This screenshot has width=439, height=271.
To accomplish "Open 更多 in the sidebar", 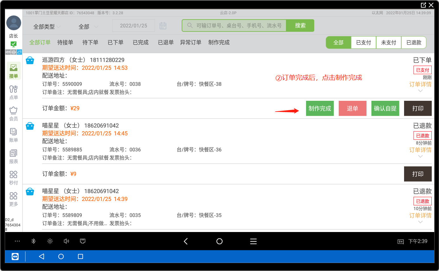I will tap(14, 199).
